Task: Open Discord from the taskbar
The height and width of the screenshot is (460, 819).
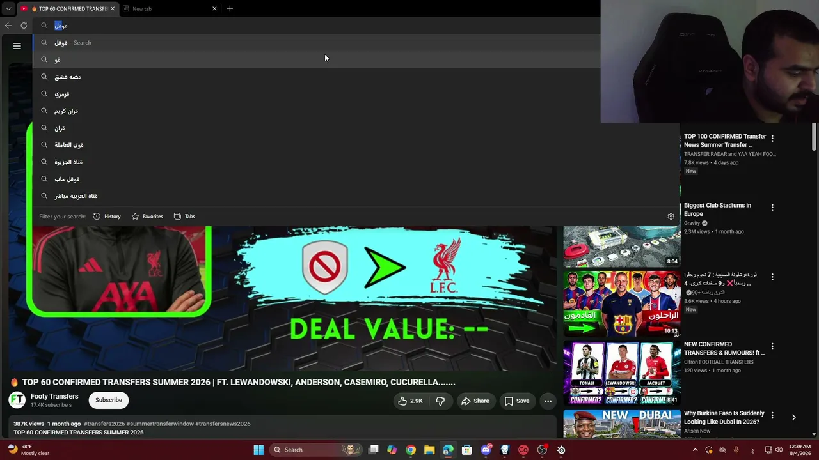Action: point(486,450)
